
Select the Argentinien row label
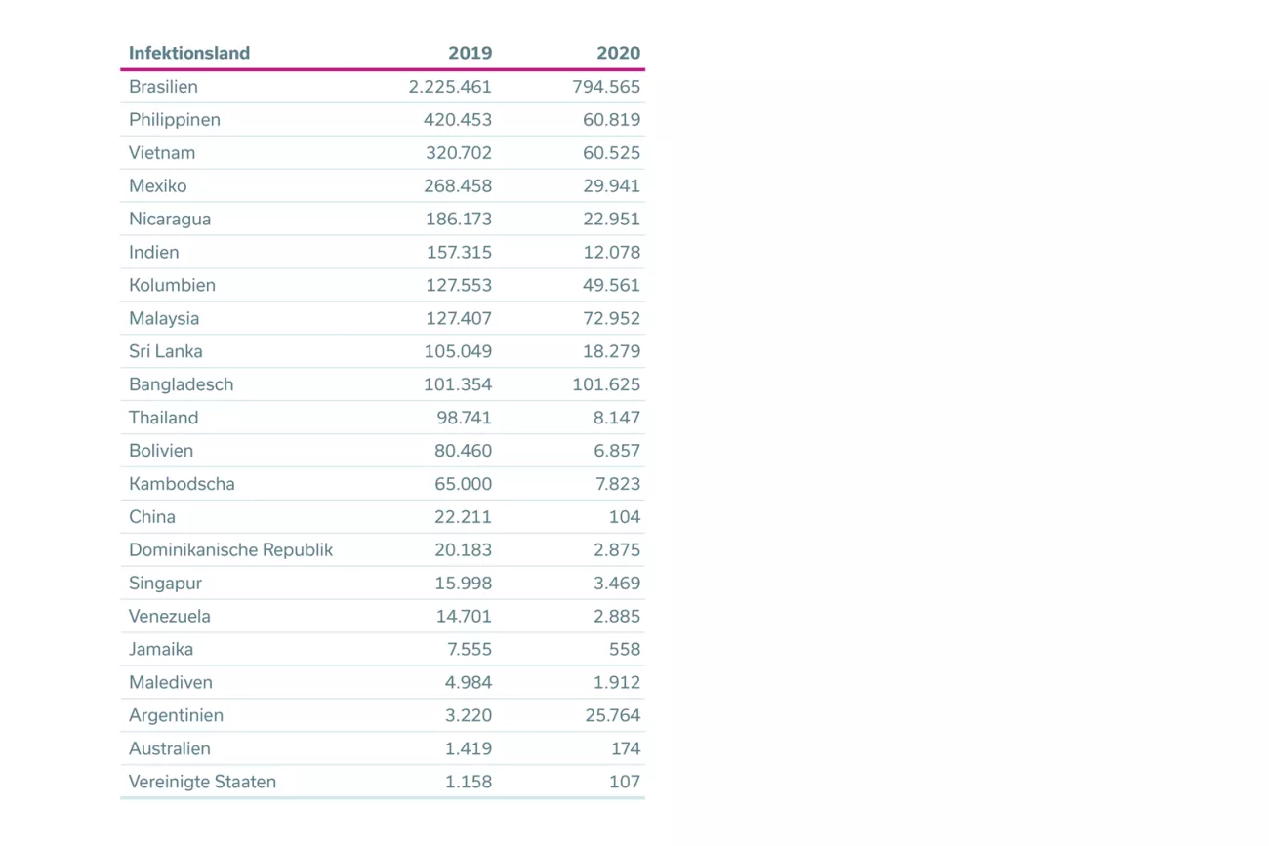tap(176, 716)
